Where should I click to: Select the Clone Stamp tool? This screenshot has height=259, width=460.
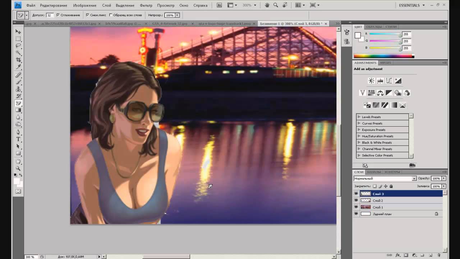tap(18, 89)
